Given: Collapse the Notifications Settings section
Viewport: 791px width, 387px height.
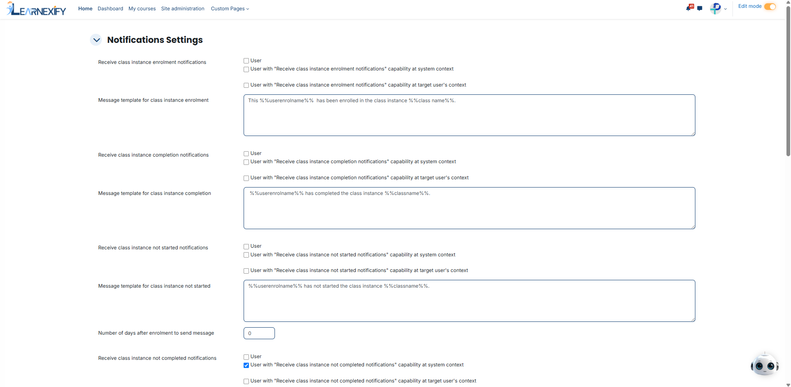Looking at the screenshot, I should (96, 40).
